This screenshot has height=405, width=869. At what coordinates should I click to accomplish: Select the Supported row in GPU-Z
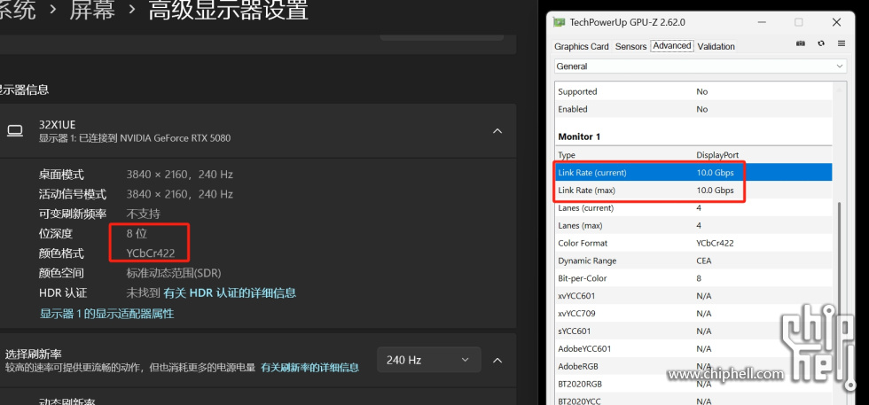(693, 92)
